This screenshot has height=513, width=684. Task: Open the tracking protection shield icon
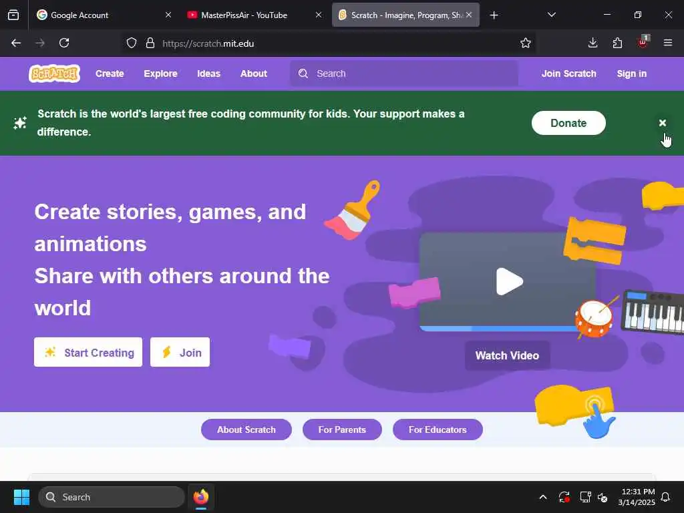[x=132, y=43]
